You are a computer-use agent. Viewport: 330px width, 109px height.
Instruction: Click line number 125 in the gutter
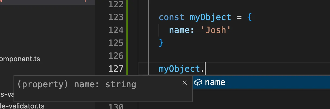tap(116, 43)
